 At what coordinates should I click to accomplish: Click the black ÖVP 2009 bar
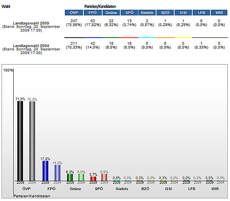point(20,141)
